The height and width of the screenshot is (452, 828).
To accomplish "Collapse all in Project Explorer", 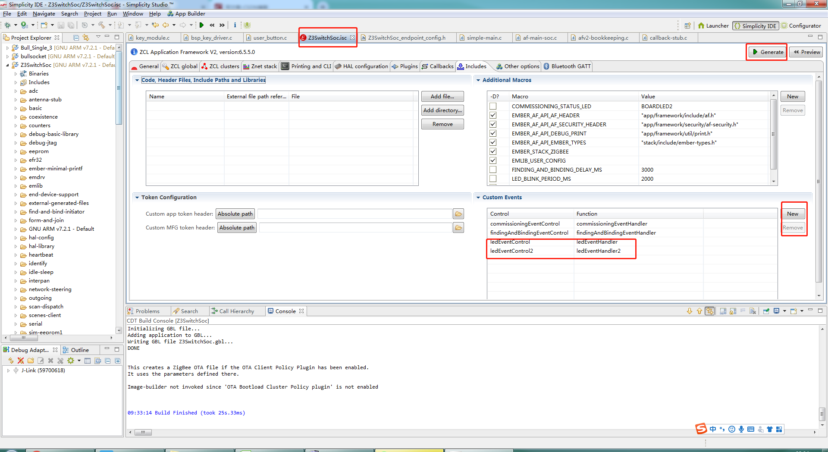I will tap(76, 38).
